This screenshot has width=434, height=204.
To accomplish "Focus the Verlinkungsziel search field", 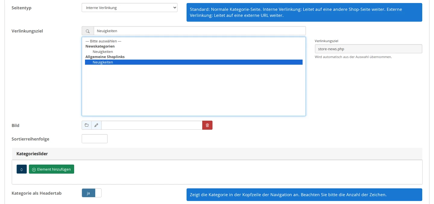I will coord(200,31).
